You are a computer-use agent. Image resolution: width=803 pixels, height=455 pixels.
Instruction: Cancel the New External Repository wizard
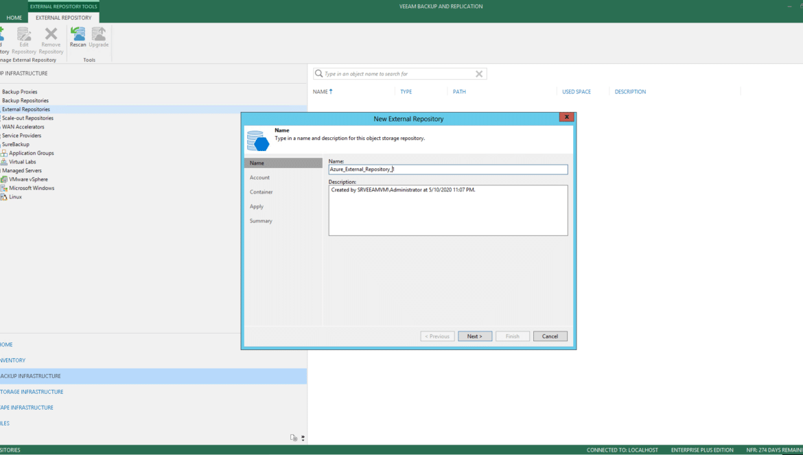tap(550, 336)
